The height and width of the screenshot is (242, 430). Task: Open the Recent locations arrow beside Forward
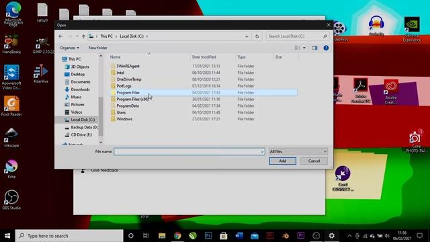(77, 36)
